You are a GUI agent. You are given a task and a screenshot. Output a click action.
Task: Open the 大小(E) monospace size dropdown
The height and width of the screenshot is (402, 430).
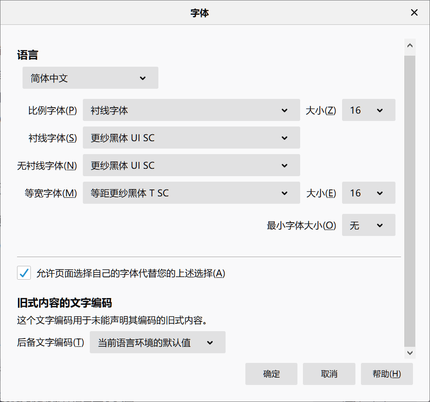coord(368,193)
